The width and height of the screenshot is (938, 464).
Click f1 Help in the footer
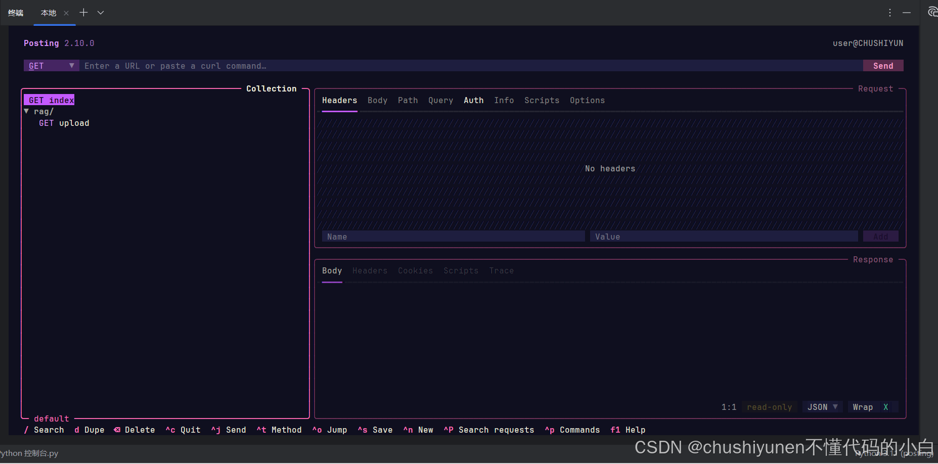pyautogui.click(x=628, y=430)
